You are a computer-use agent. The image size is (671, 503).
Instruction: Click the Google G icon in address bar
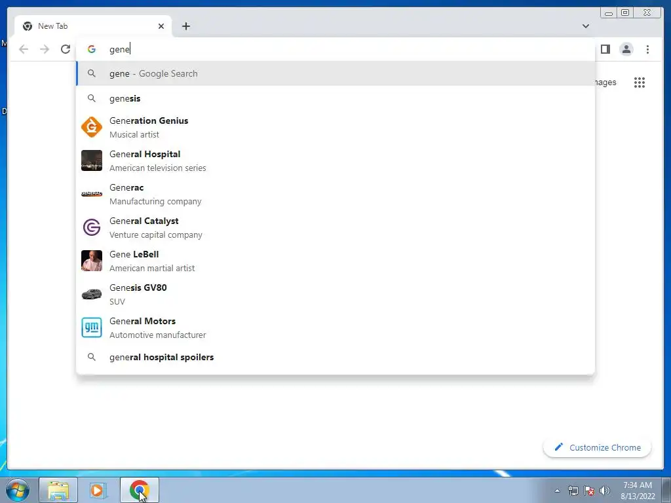point(92,49)
